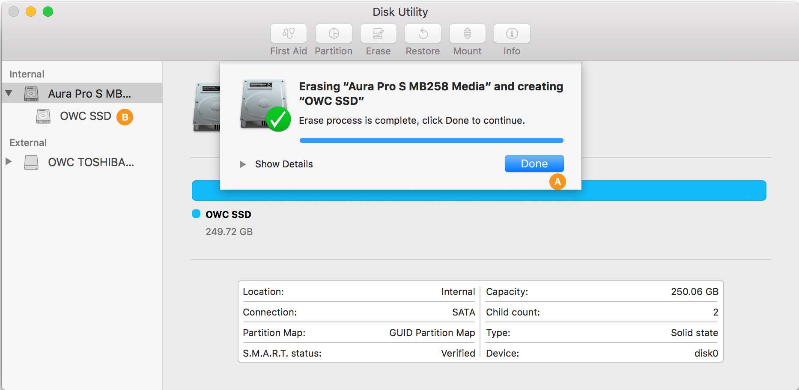Click the completed erase progress bar

(431, 140)
